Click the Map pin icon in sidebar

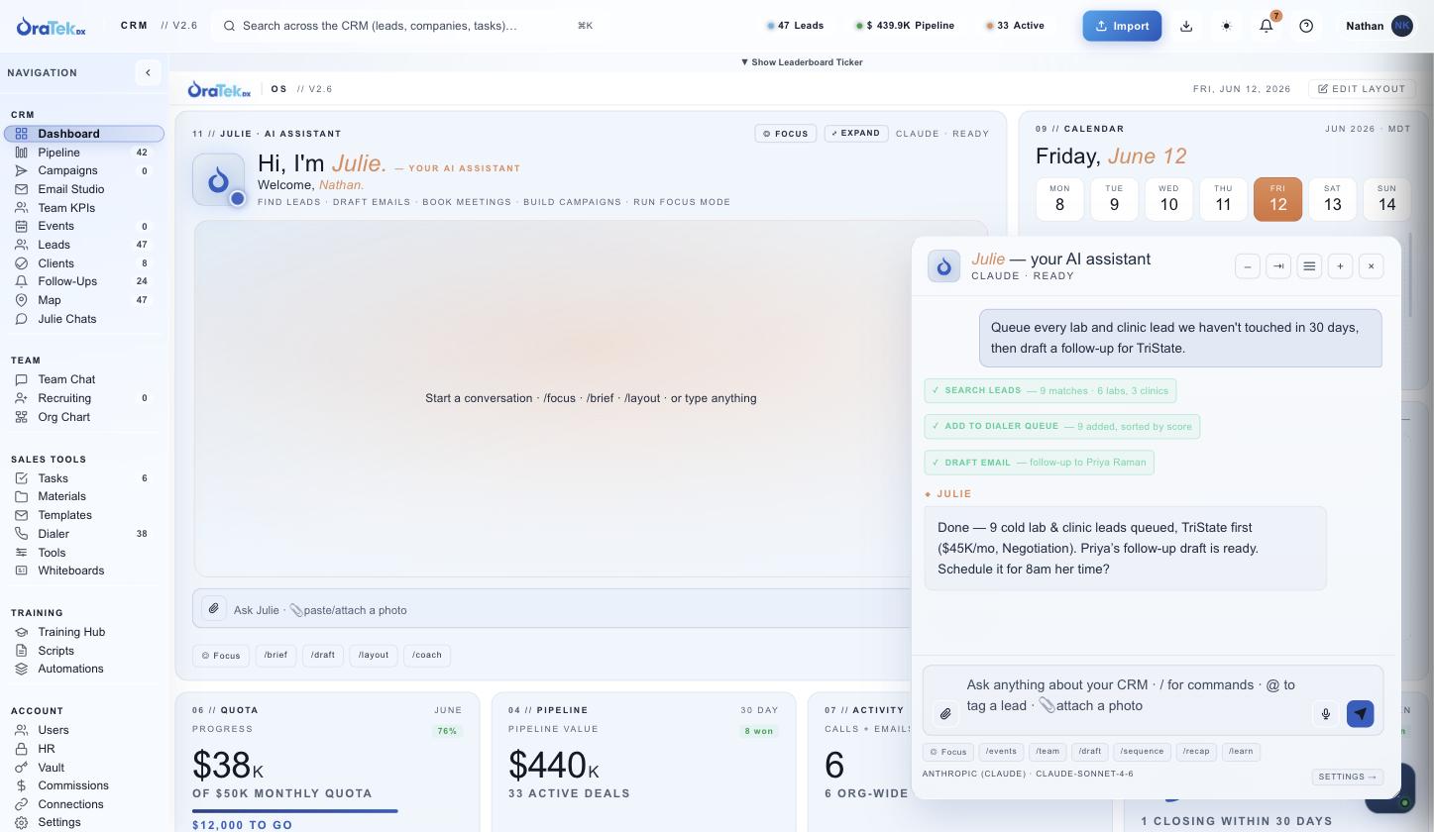tap(21, 300)
